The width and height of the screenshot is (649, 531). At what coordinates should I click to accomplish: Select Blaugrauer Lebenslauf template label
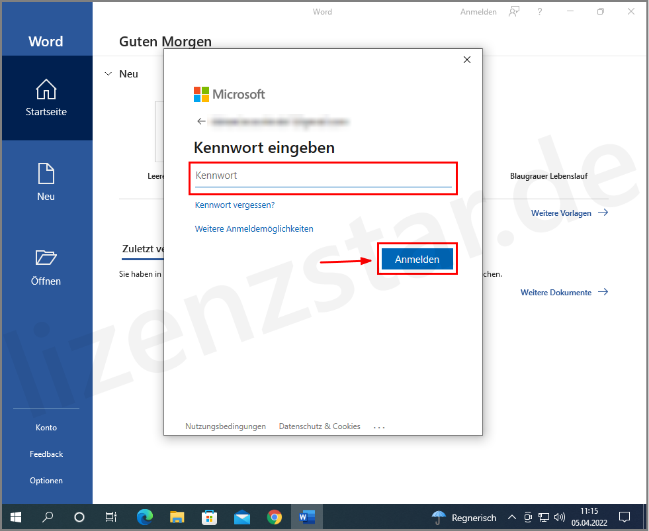[x=548, y=176]
